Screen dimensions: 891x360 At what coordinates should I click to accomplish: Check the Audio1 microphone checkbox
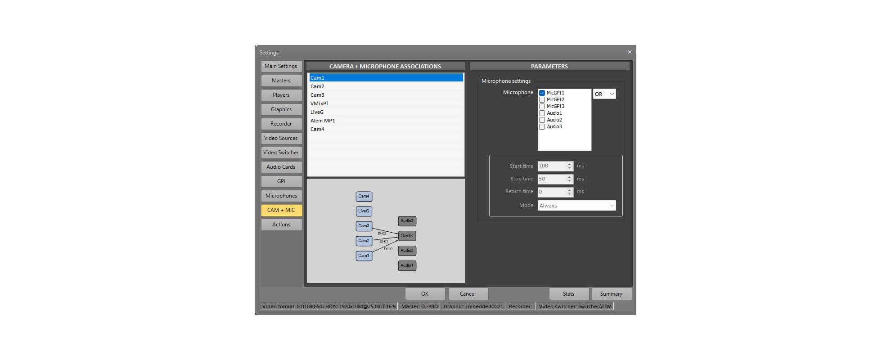coord(542,113)
